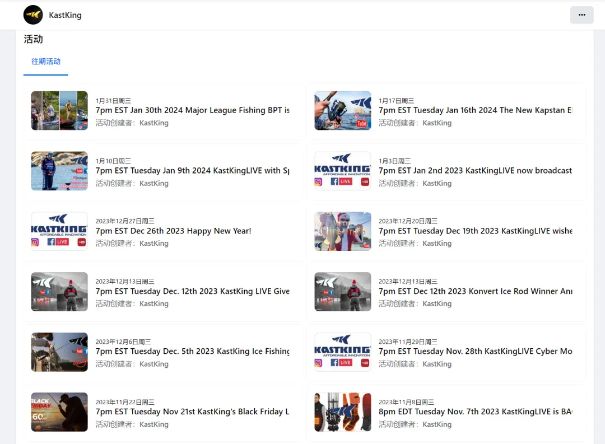Open thumbnail of Dec. 5th Ice Fishing event
Screen dimensions: 605x444
(x=59, y=352)
